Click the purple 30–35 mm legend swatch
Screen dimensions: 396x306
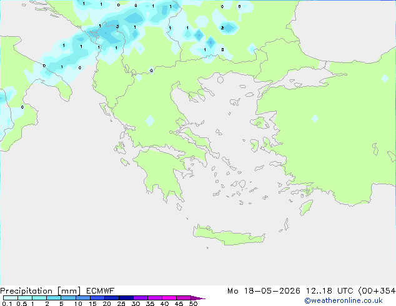coord(141,298)
